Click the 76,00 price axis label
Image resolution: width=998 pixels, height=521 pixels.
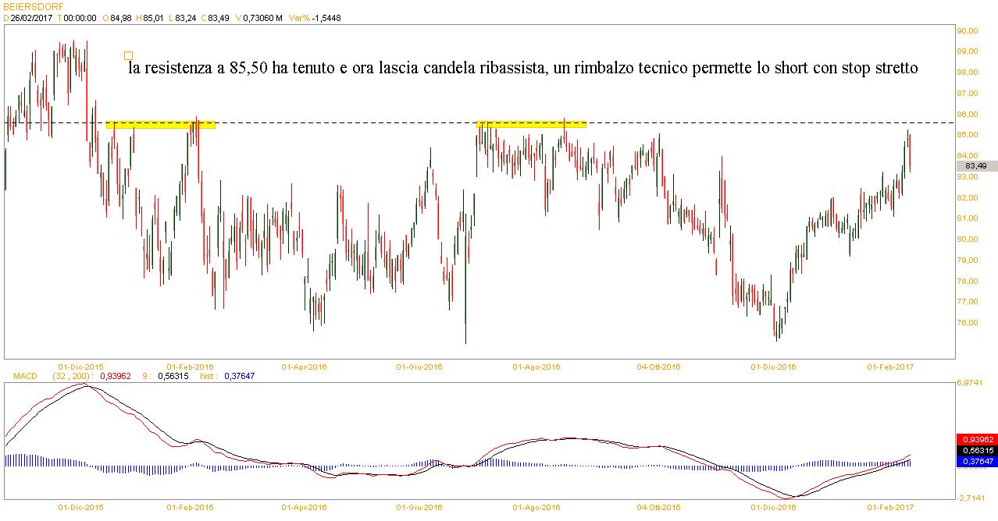click(x=969, y=323)
